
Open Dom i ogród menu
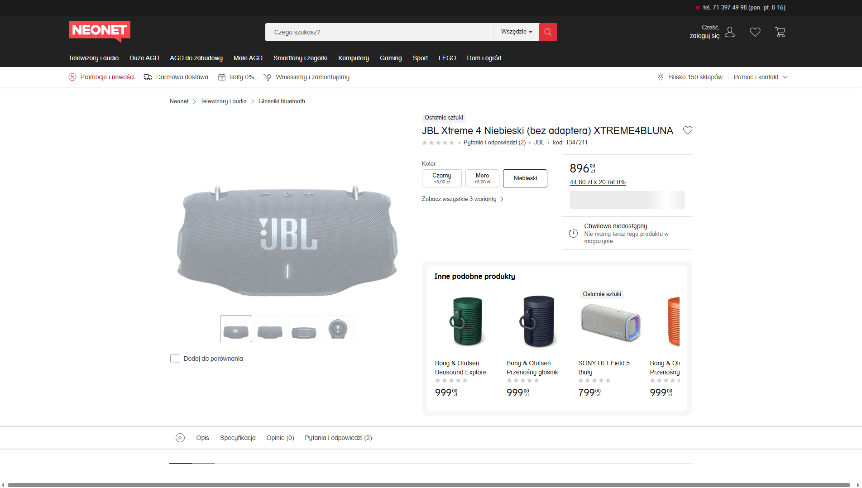click(484, 58)
